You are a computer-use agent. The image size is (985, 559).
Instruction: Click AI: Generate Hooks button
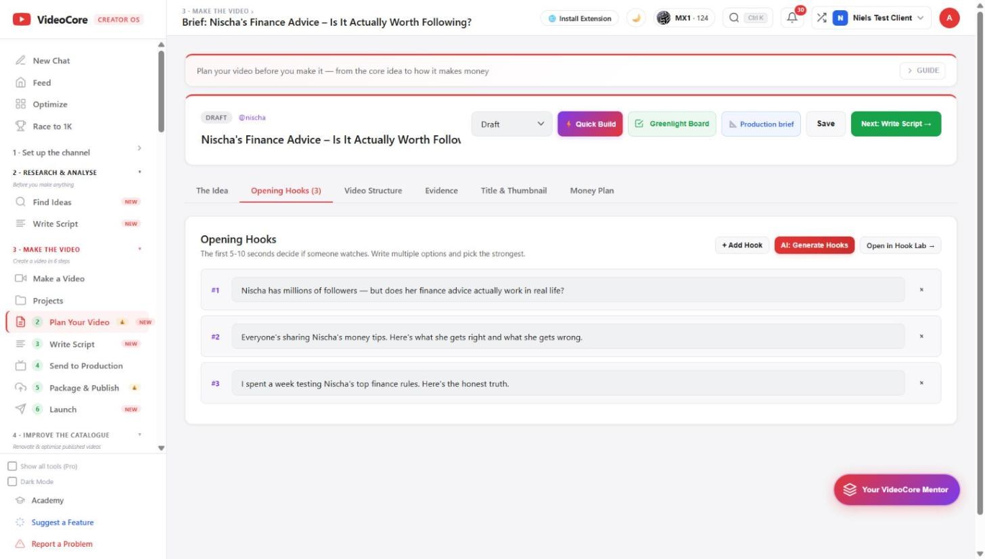[815, 245]
